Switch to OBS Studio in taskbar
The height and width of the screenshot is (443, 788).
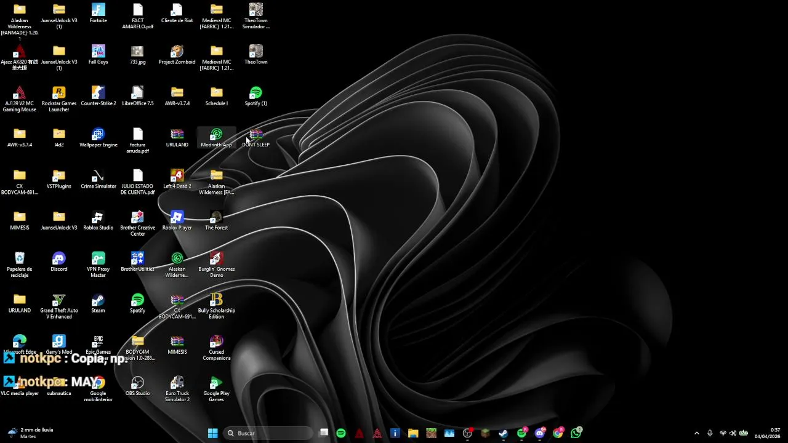[467, 433]
